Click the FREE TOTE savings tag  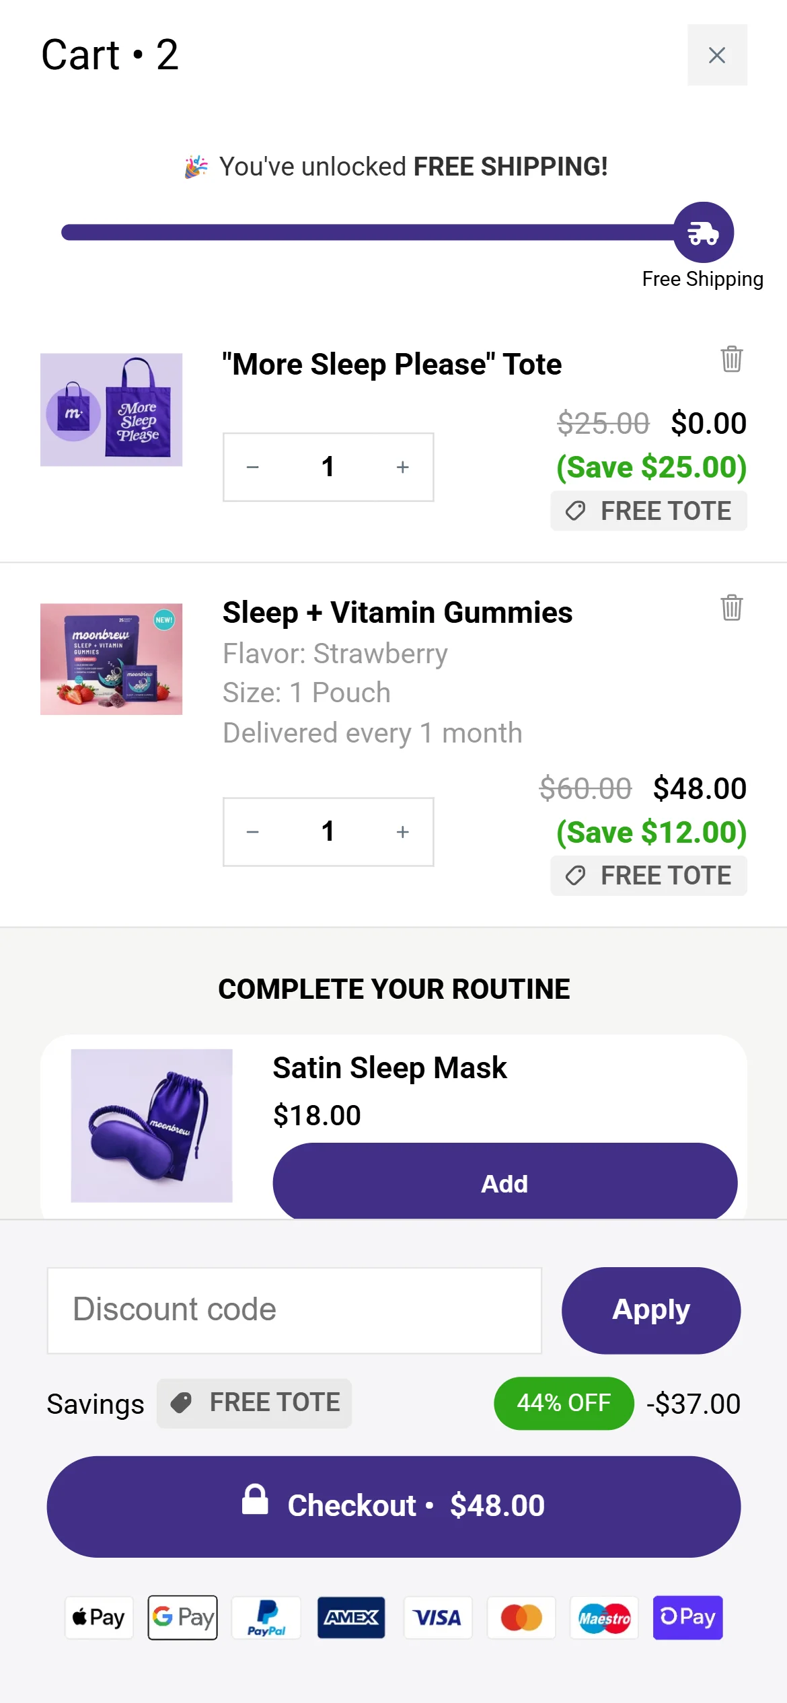point(254,1404)
